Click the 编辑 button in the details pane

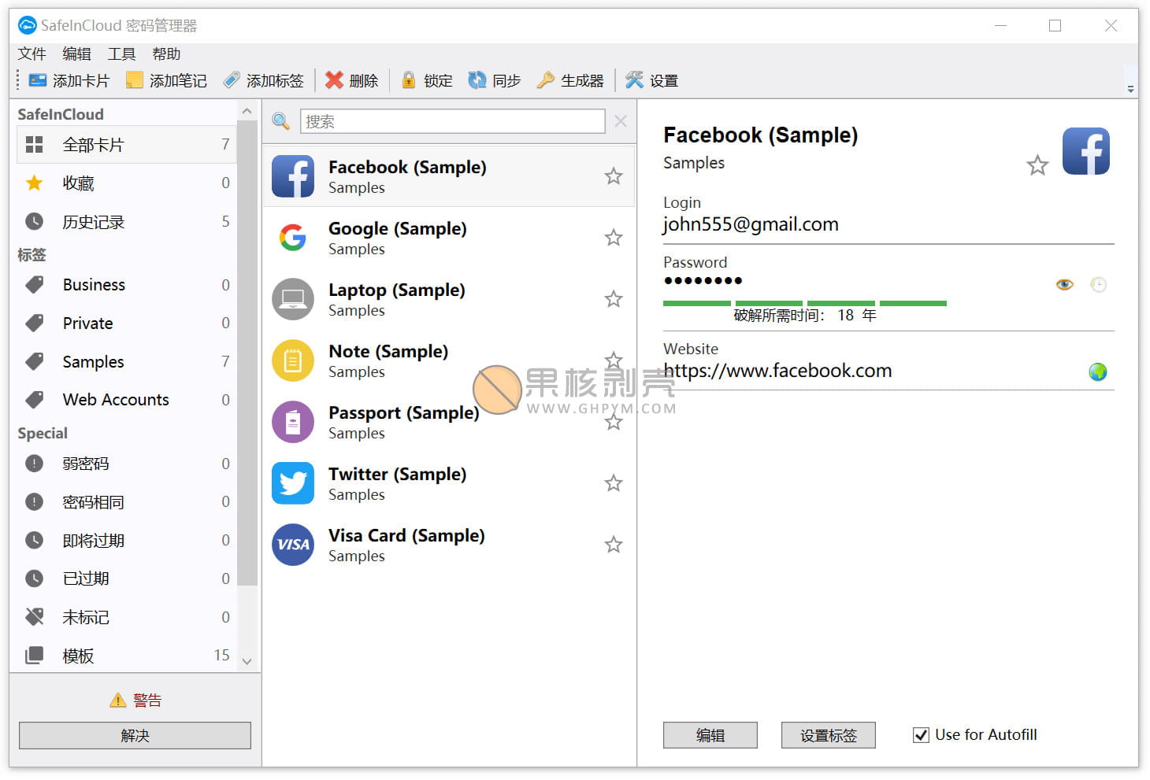pos(710,735)
